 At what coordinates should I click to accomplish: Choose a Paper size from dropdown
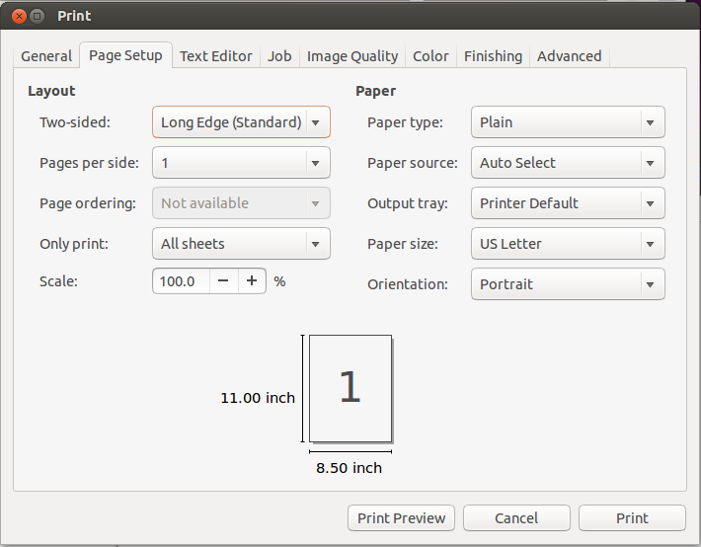568,244
